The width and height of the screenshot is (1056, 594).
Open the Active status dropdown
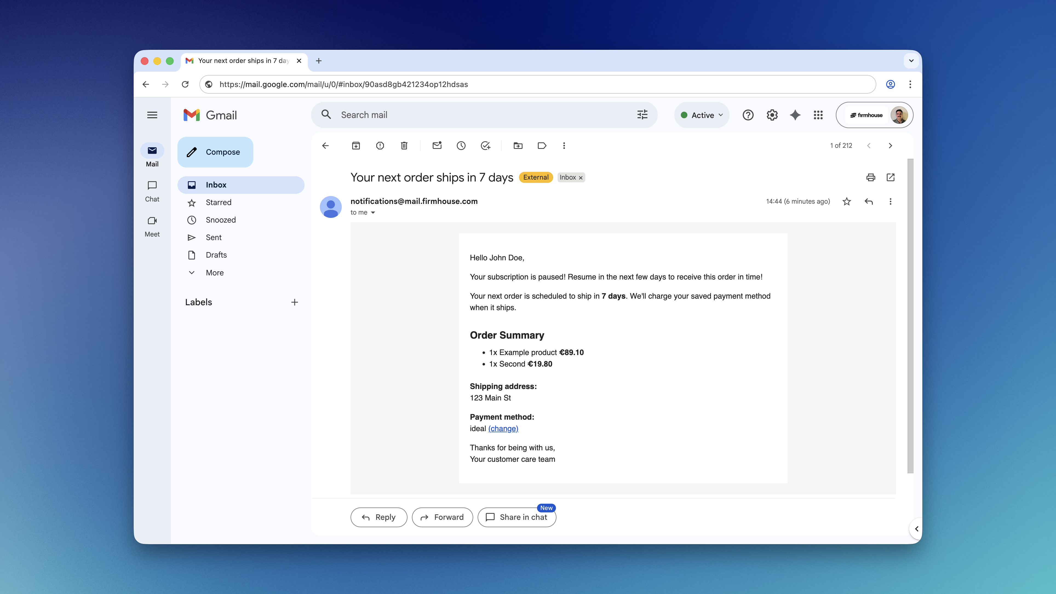702,115
